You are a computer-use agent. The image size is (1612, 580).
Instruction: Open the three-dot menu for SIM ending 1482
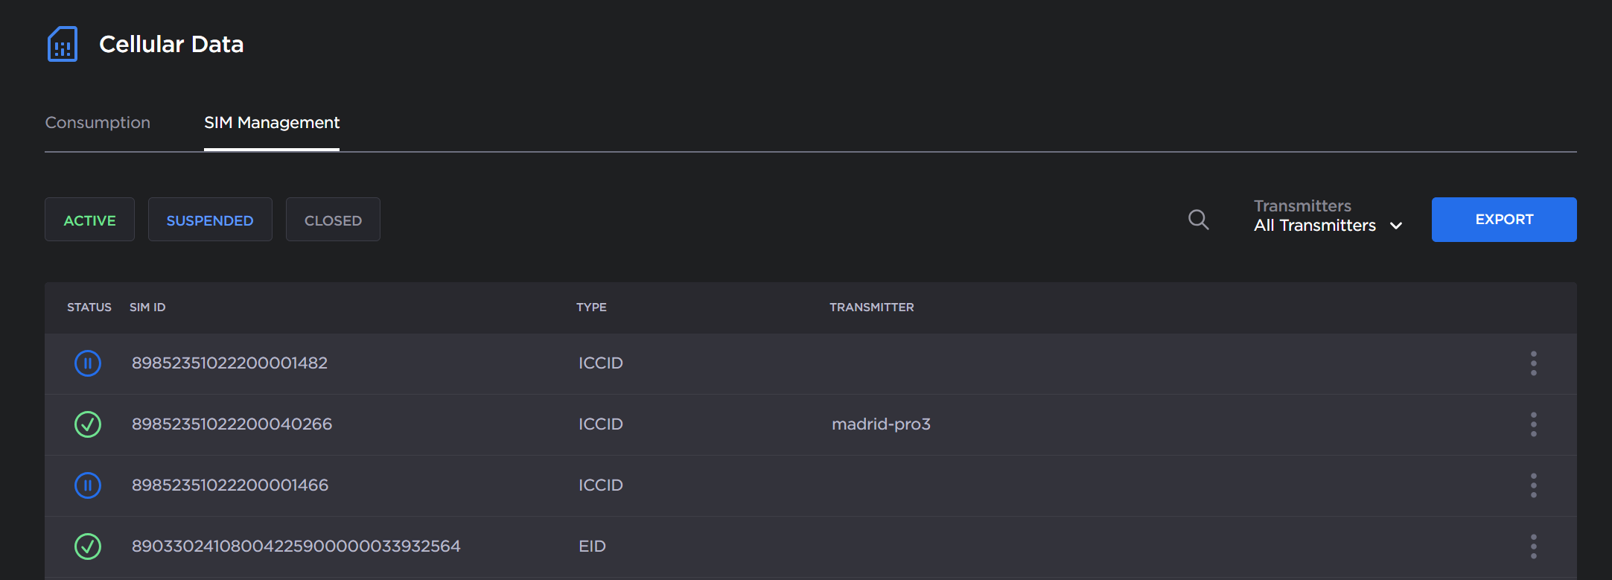[1533, 363]
